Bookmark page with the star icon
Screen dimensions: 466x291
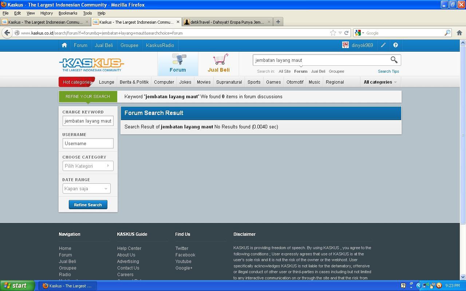pos(333,33)
